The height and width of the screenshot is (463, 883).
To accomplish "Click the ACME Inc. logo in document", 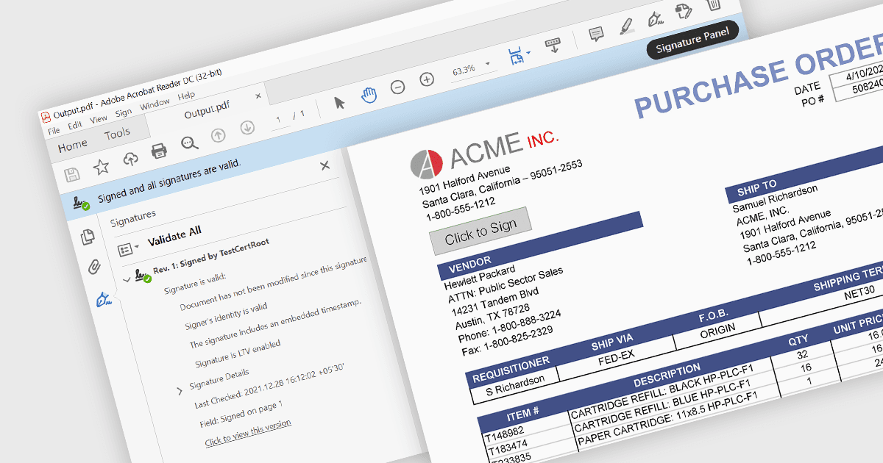I will (x=426, y=164).
